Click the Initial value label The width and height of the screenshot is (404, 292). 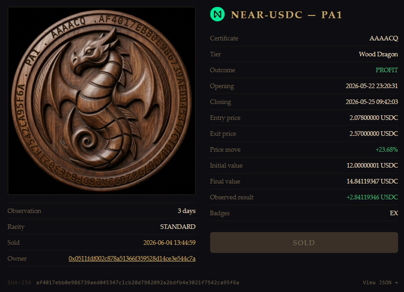[x=226, y=165]
